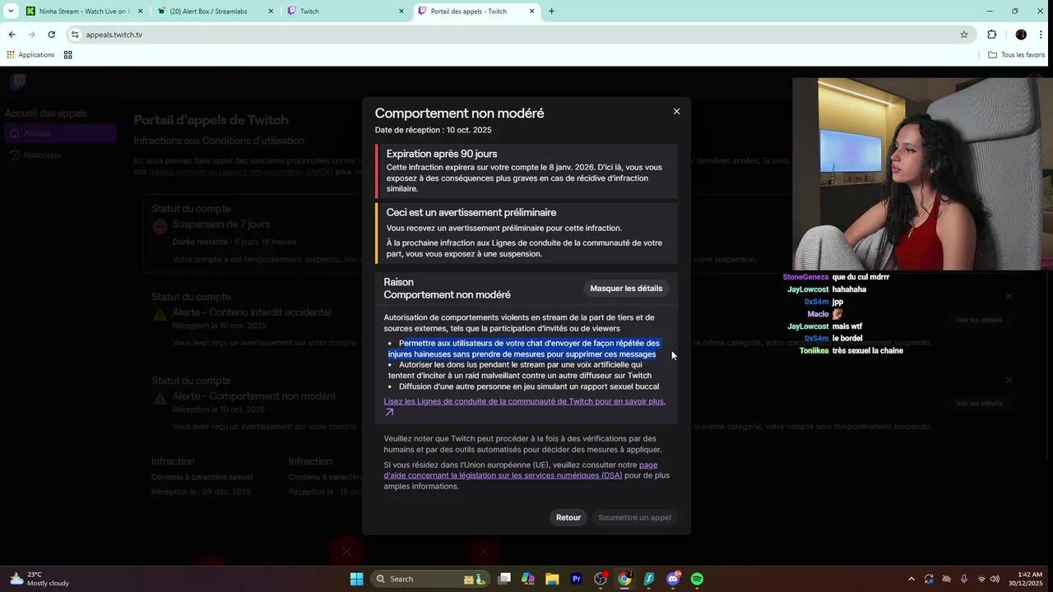Click the Retour button

pyautogui.click(x=568, y=517)
